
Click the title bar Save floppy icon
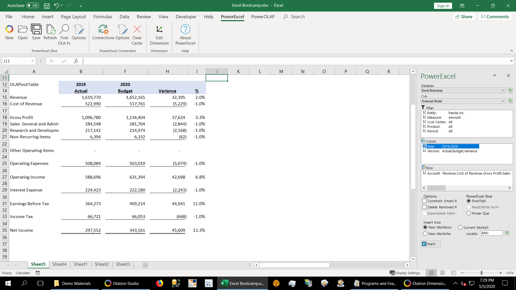click(x=47, y=6)
